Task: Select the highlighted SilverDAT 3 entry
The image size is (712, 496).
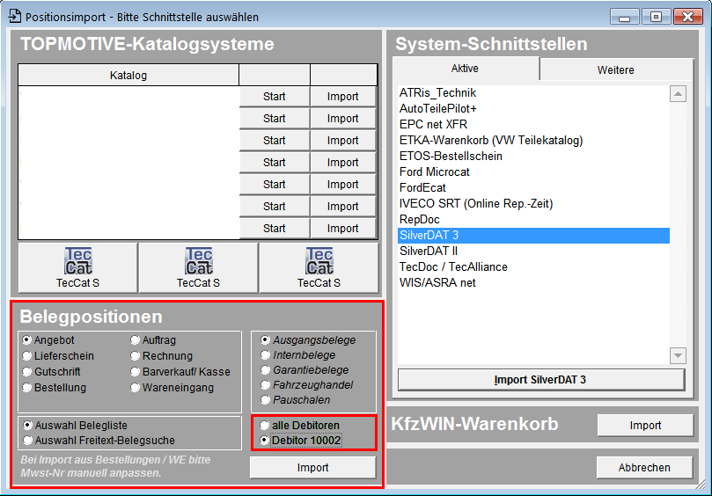Action: point(533,236)
